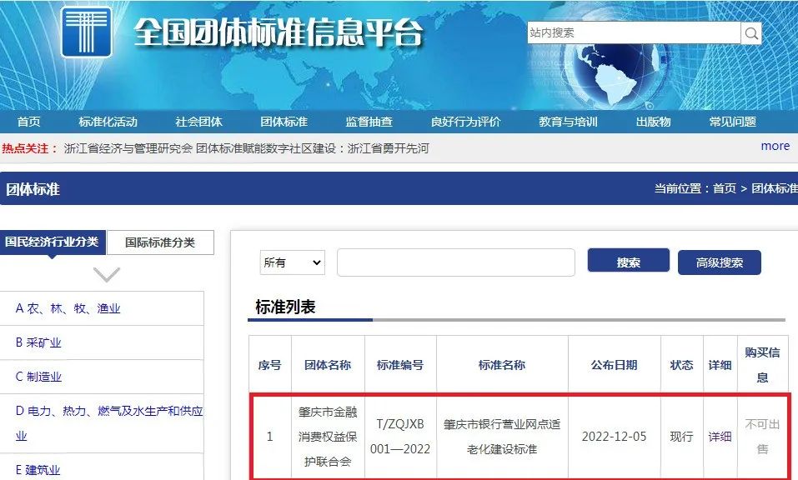Focus the 站内搜索 input field
The image size is (798, 480).
tap(634, 33)
